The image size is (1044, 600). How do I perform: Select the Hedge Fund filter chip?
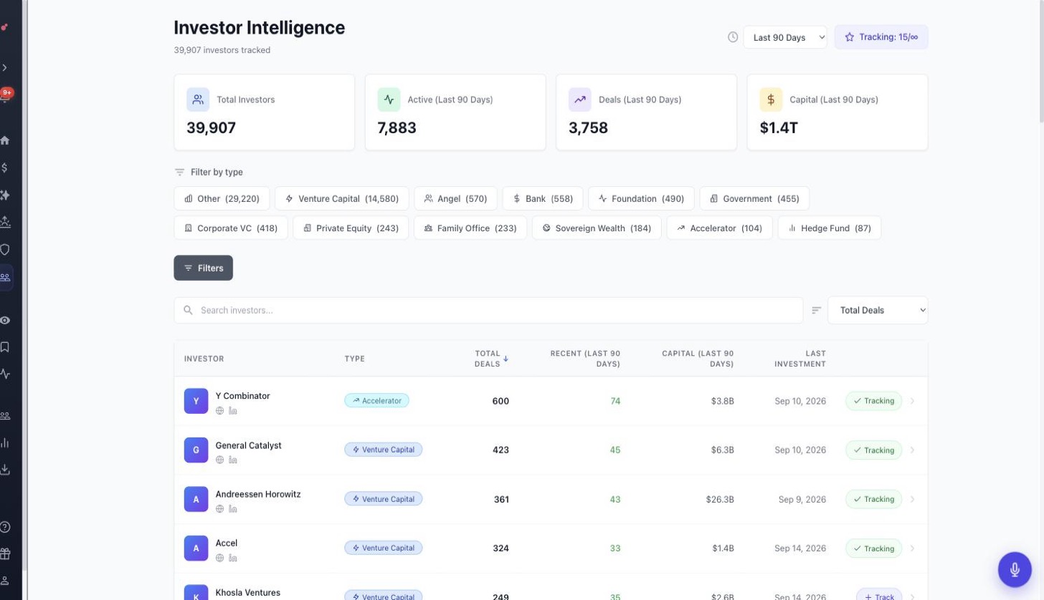tap(830, 228)
